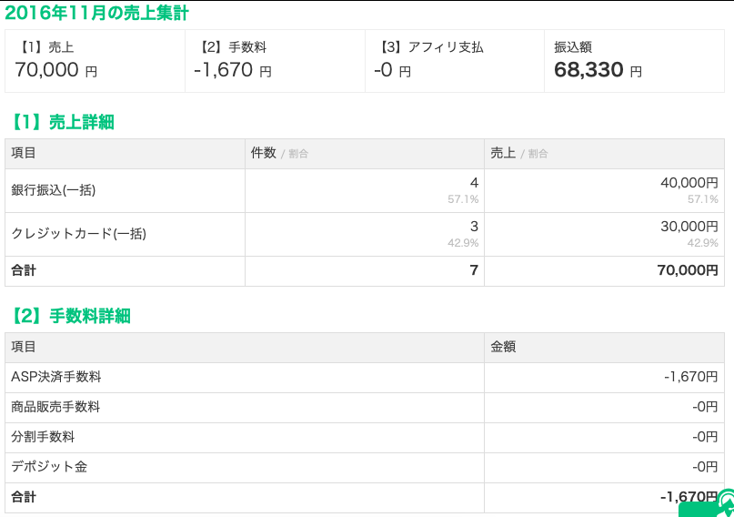Viewport: 734px width, 517px height.
Task: Click the 2016年11月の売上集計 heading
Action: [x=96, y=13]
